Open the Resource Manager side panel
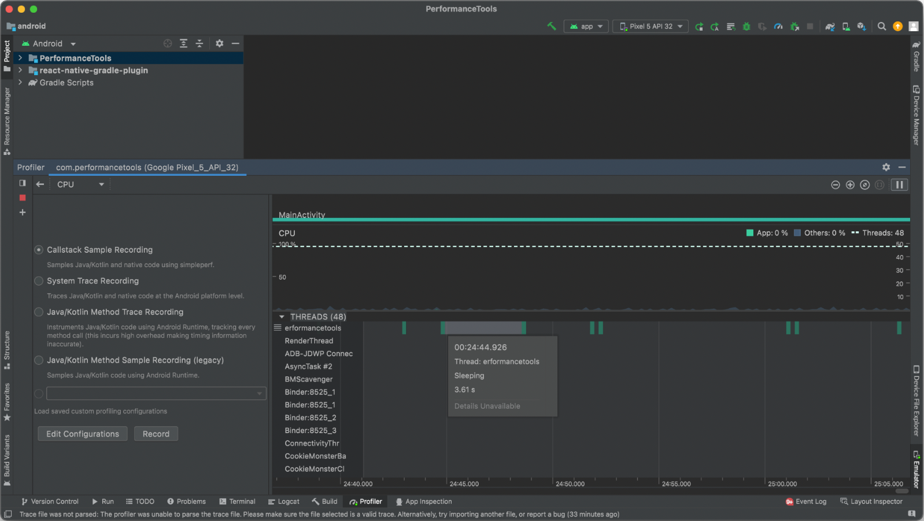Image resolution: width=924 pixels, height=521 pixels. click(7, 120)
